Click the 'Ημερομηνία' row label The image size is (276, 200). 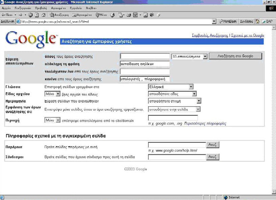click(x=16, y=101)
